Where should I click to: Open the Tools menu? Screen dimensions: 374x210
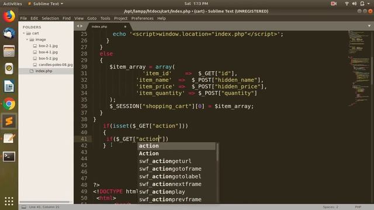coord(105,18)
